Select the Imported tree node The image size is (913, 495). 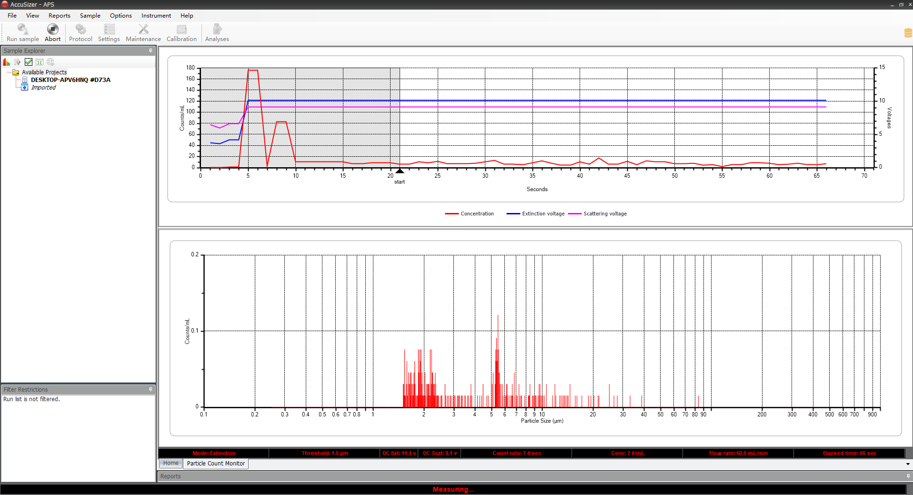click(43, 88)
